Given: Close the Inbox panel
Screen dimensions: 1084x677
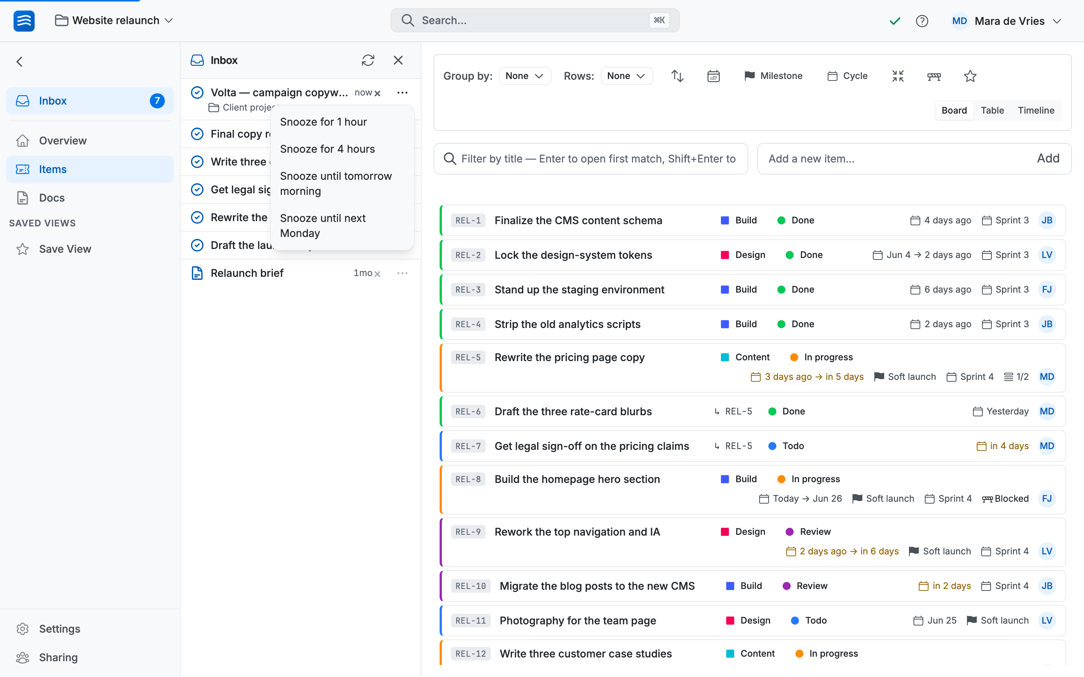Looking at the screenshot, I should tap(398, 61).
